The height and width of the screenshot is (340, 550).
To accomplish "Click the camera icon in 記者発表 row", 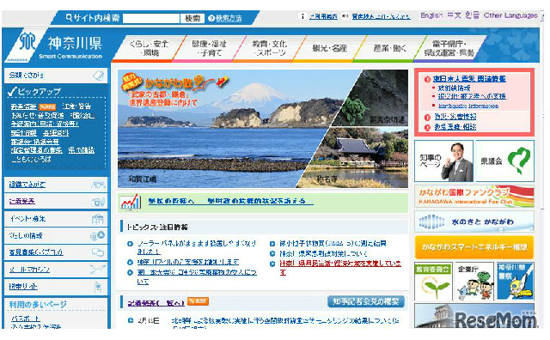I will pos(98,202).
